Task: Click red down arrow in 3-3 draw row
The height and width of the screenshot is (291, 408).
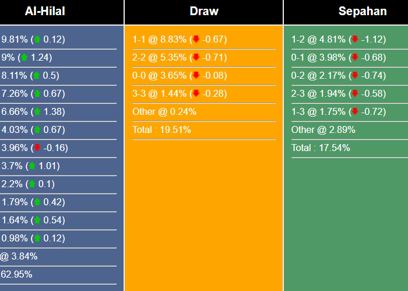Action: coord(196,93)
